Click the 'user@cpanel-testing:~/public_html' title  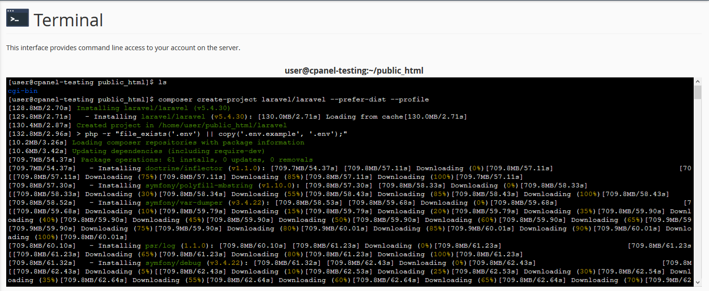(x=354, y=71)
